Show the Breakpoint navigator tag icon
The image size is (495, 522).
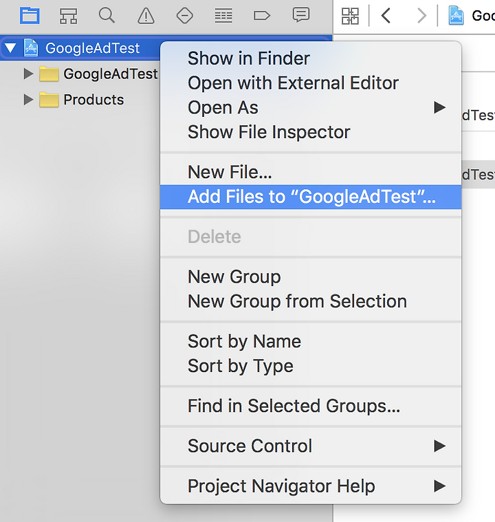click(x=262, y=16)
